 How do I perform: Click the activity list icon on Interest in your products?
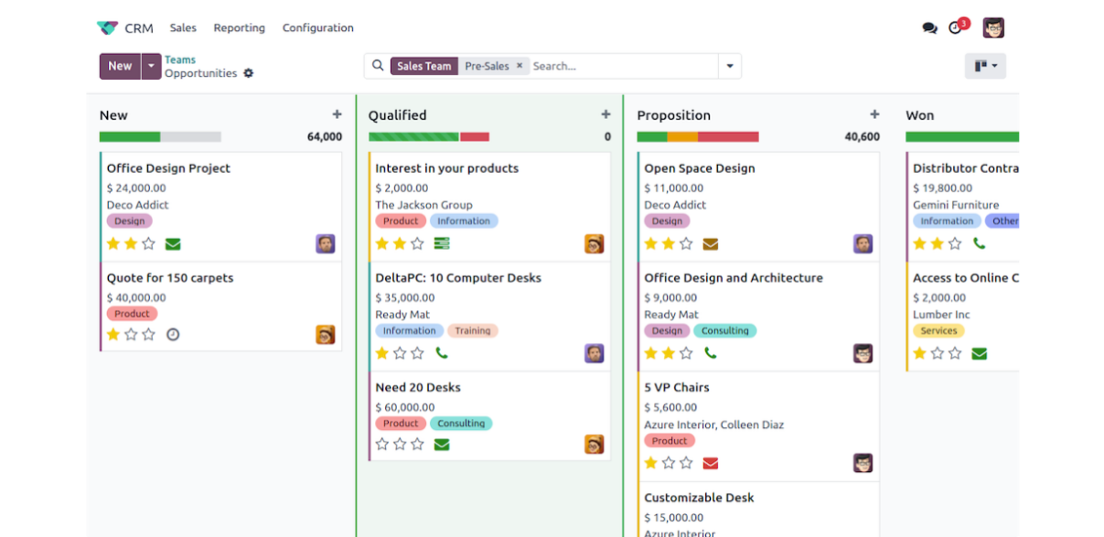[442, 243]
